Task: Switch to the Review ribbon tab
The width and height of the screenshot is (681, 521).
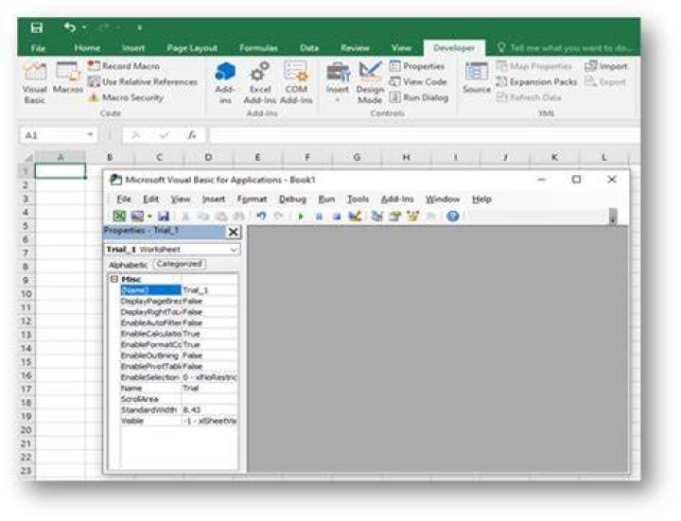Action: [355, 48]
